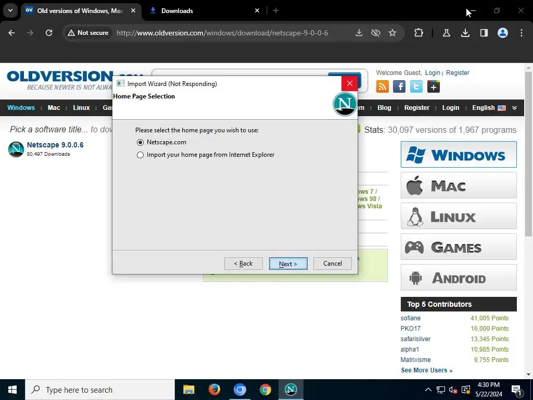Viewport: 533px width, 400px height.
Task: Bookmark this page with the star icon
Action: click(392, 33)
